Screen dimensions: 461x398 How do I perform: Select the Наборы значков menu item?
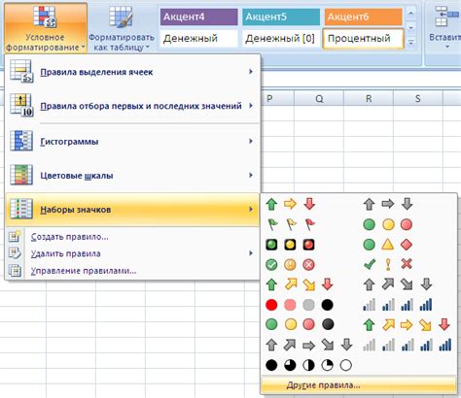[x=132, y=210]
